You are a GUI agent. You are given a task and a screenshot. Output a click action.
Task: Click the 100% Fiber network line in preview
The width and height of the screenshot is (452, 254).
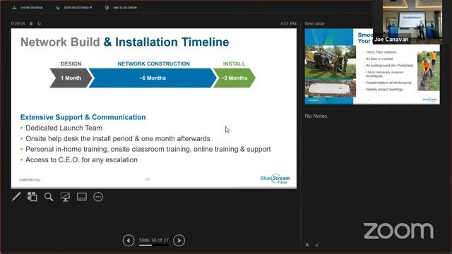click(x=381, y=52)
